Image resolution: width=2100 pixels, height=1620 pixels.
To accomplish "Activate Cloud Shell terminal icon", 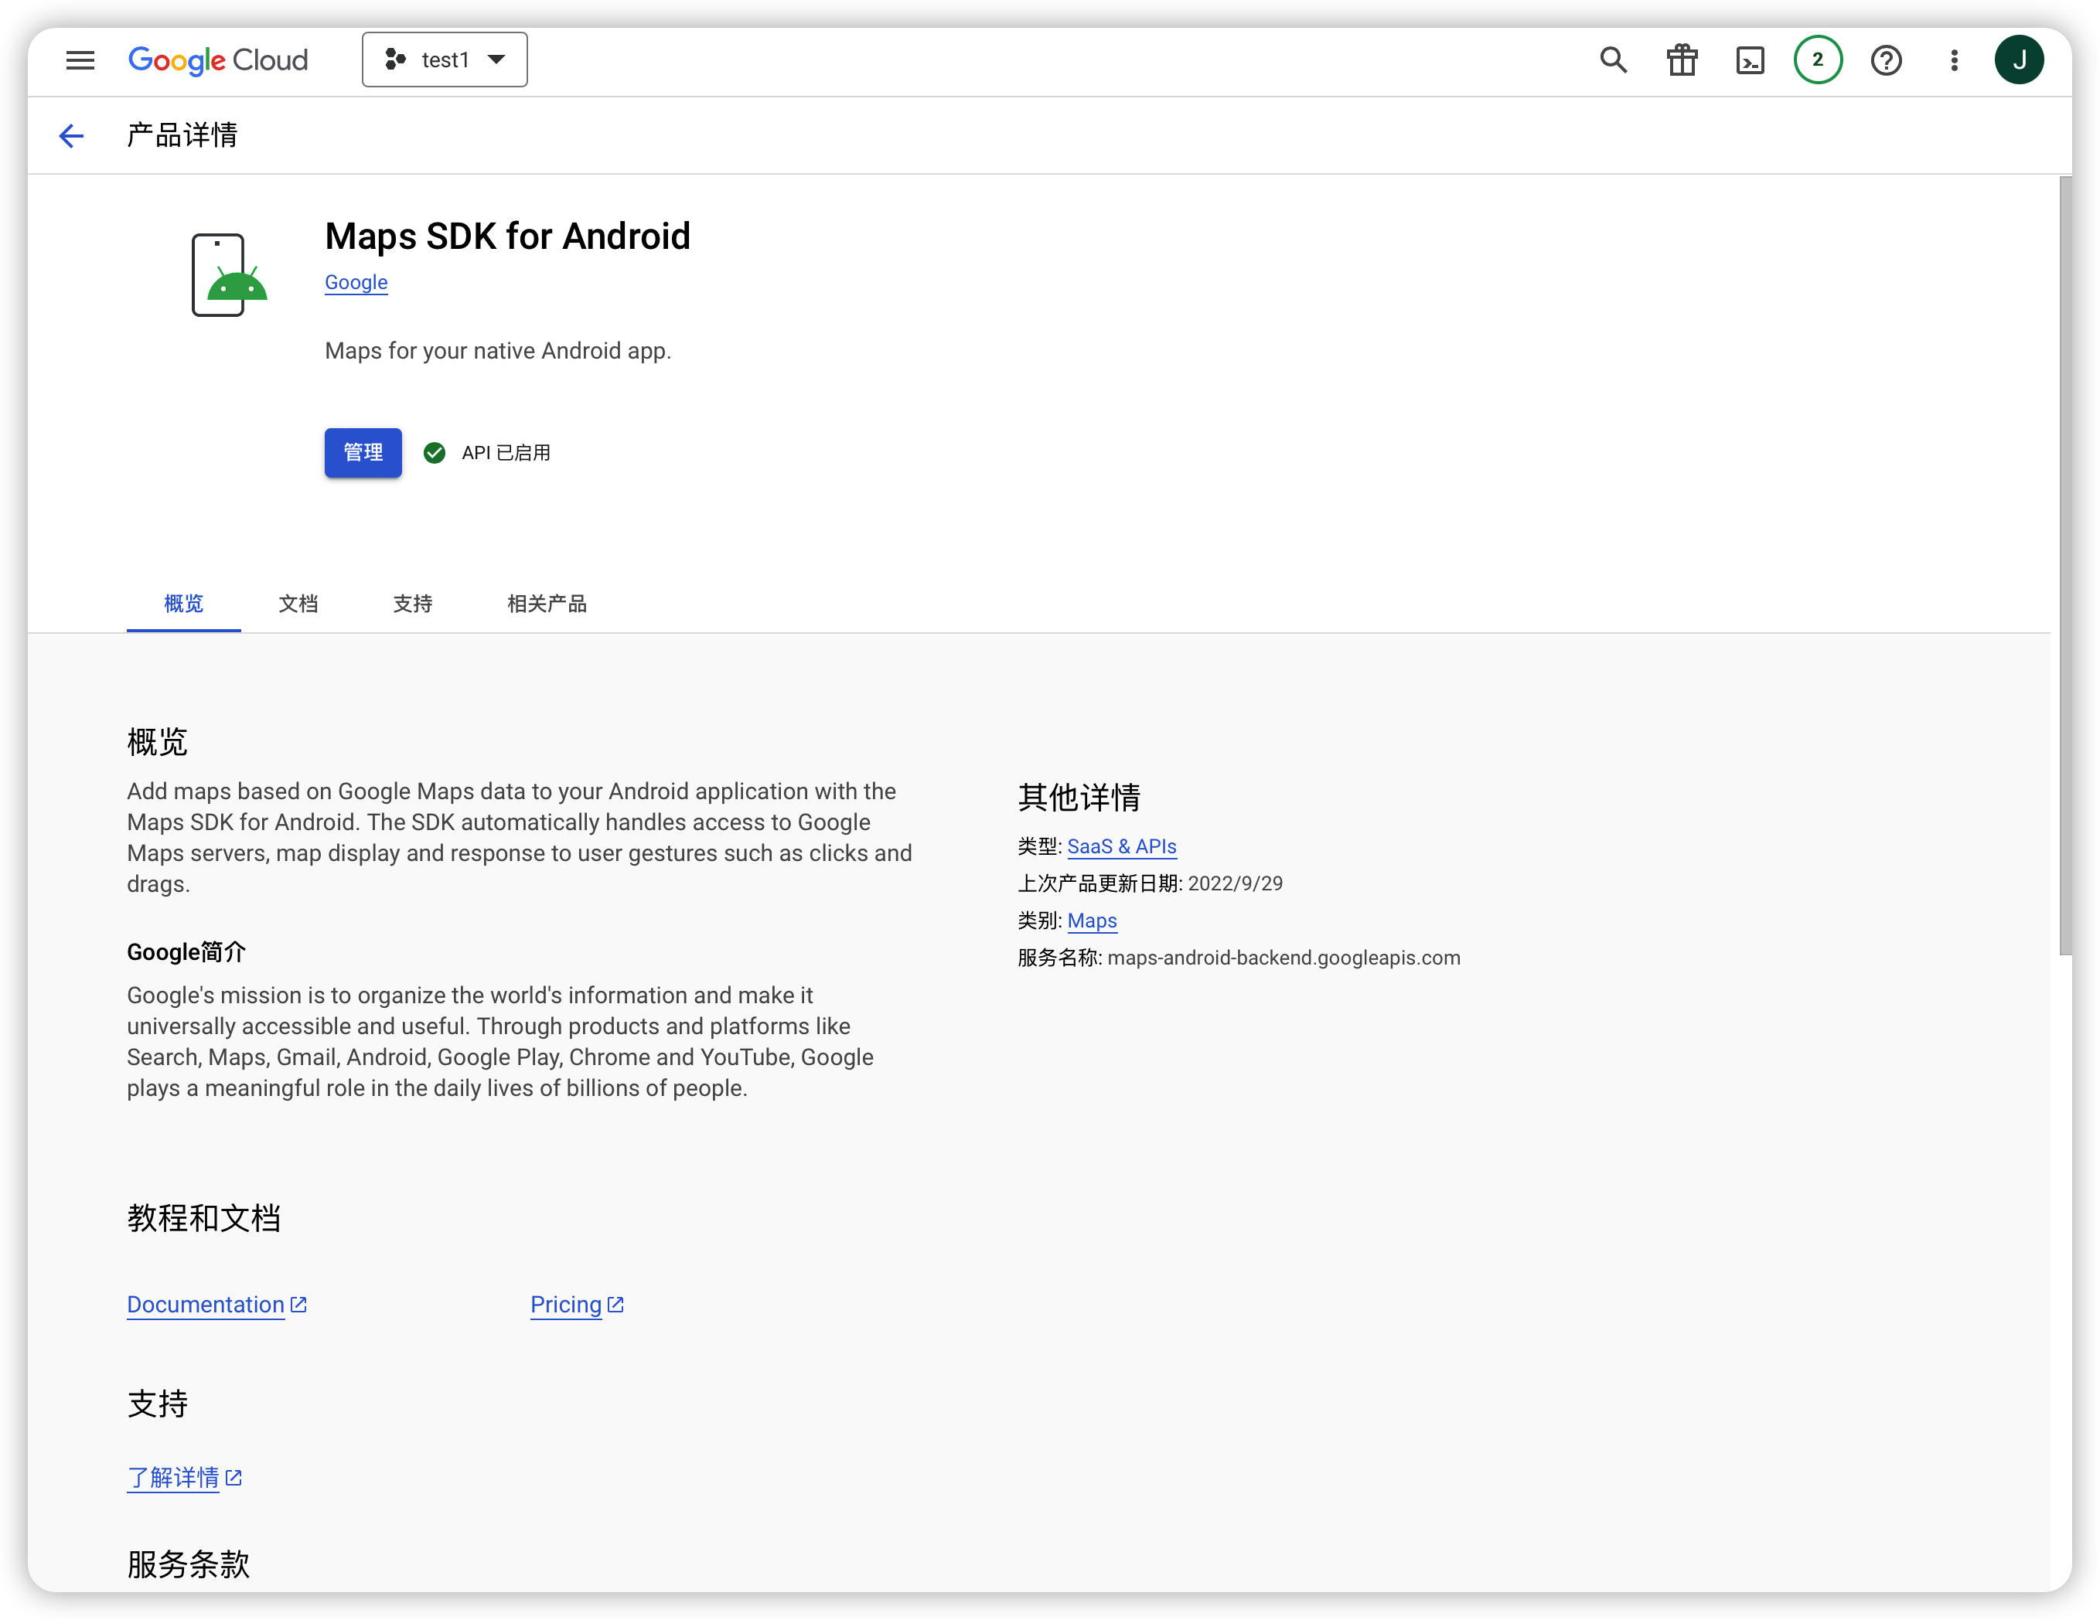I will [x=1750, y=60].
